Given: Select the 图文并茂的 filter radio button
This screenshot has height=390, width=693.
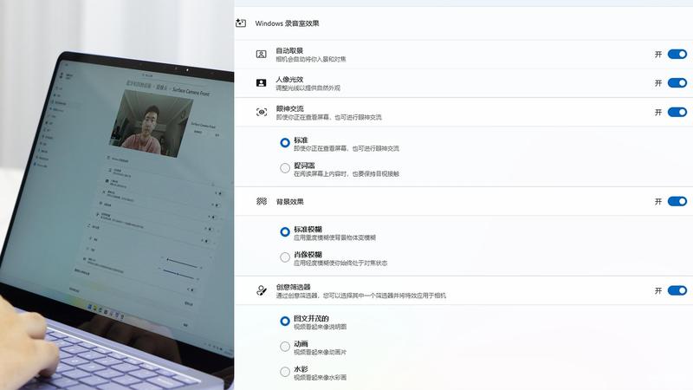Looking at the screenshot, I should [285, 321].
